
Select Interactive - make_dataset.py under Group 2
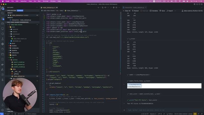click(21, 20)
